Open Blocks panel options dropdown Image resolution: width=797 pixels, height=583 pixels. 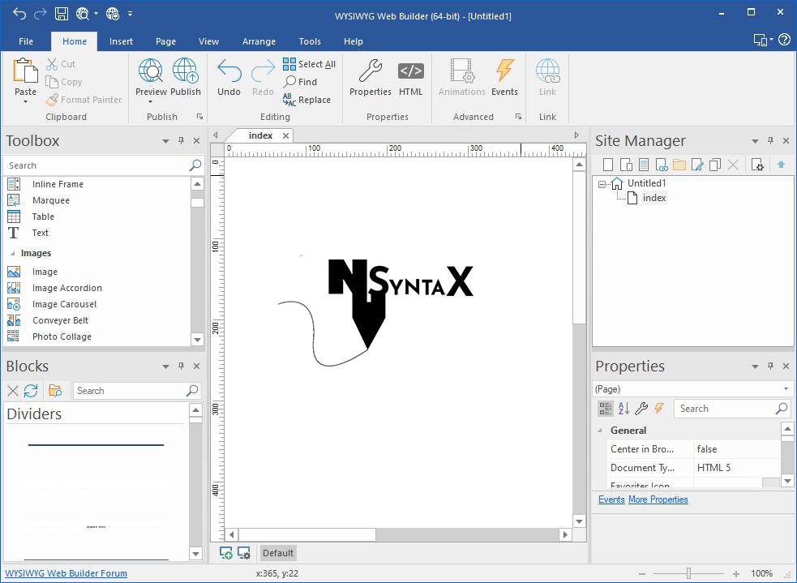(165, 366)
